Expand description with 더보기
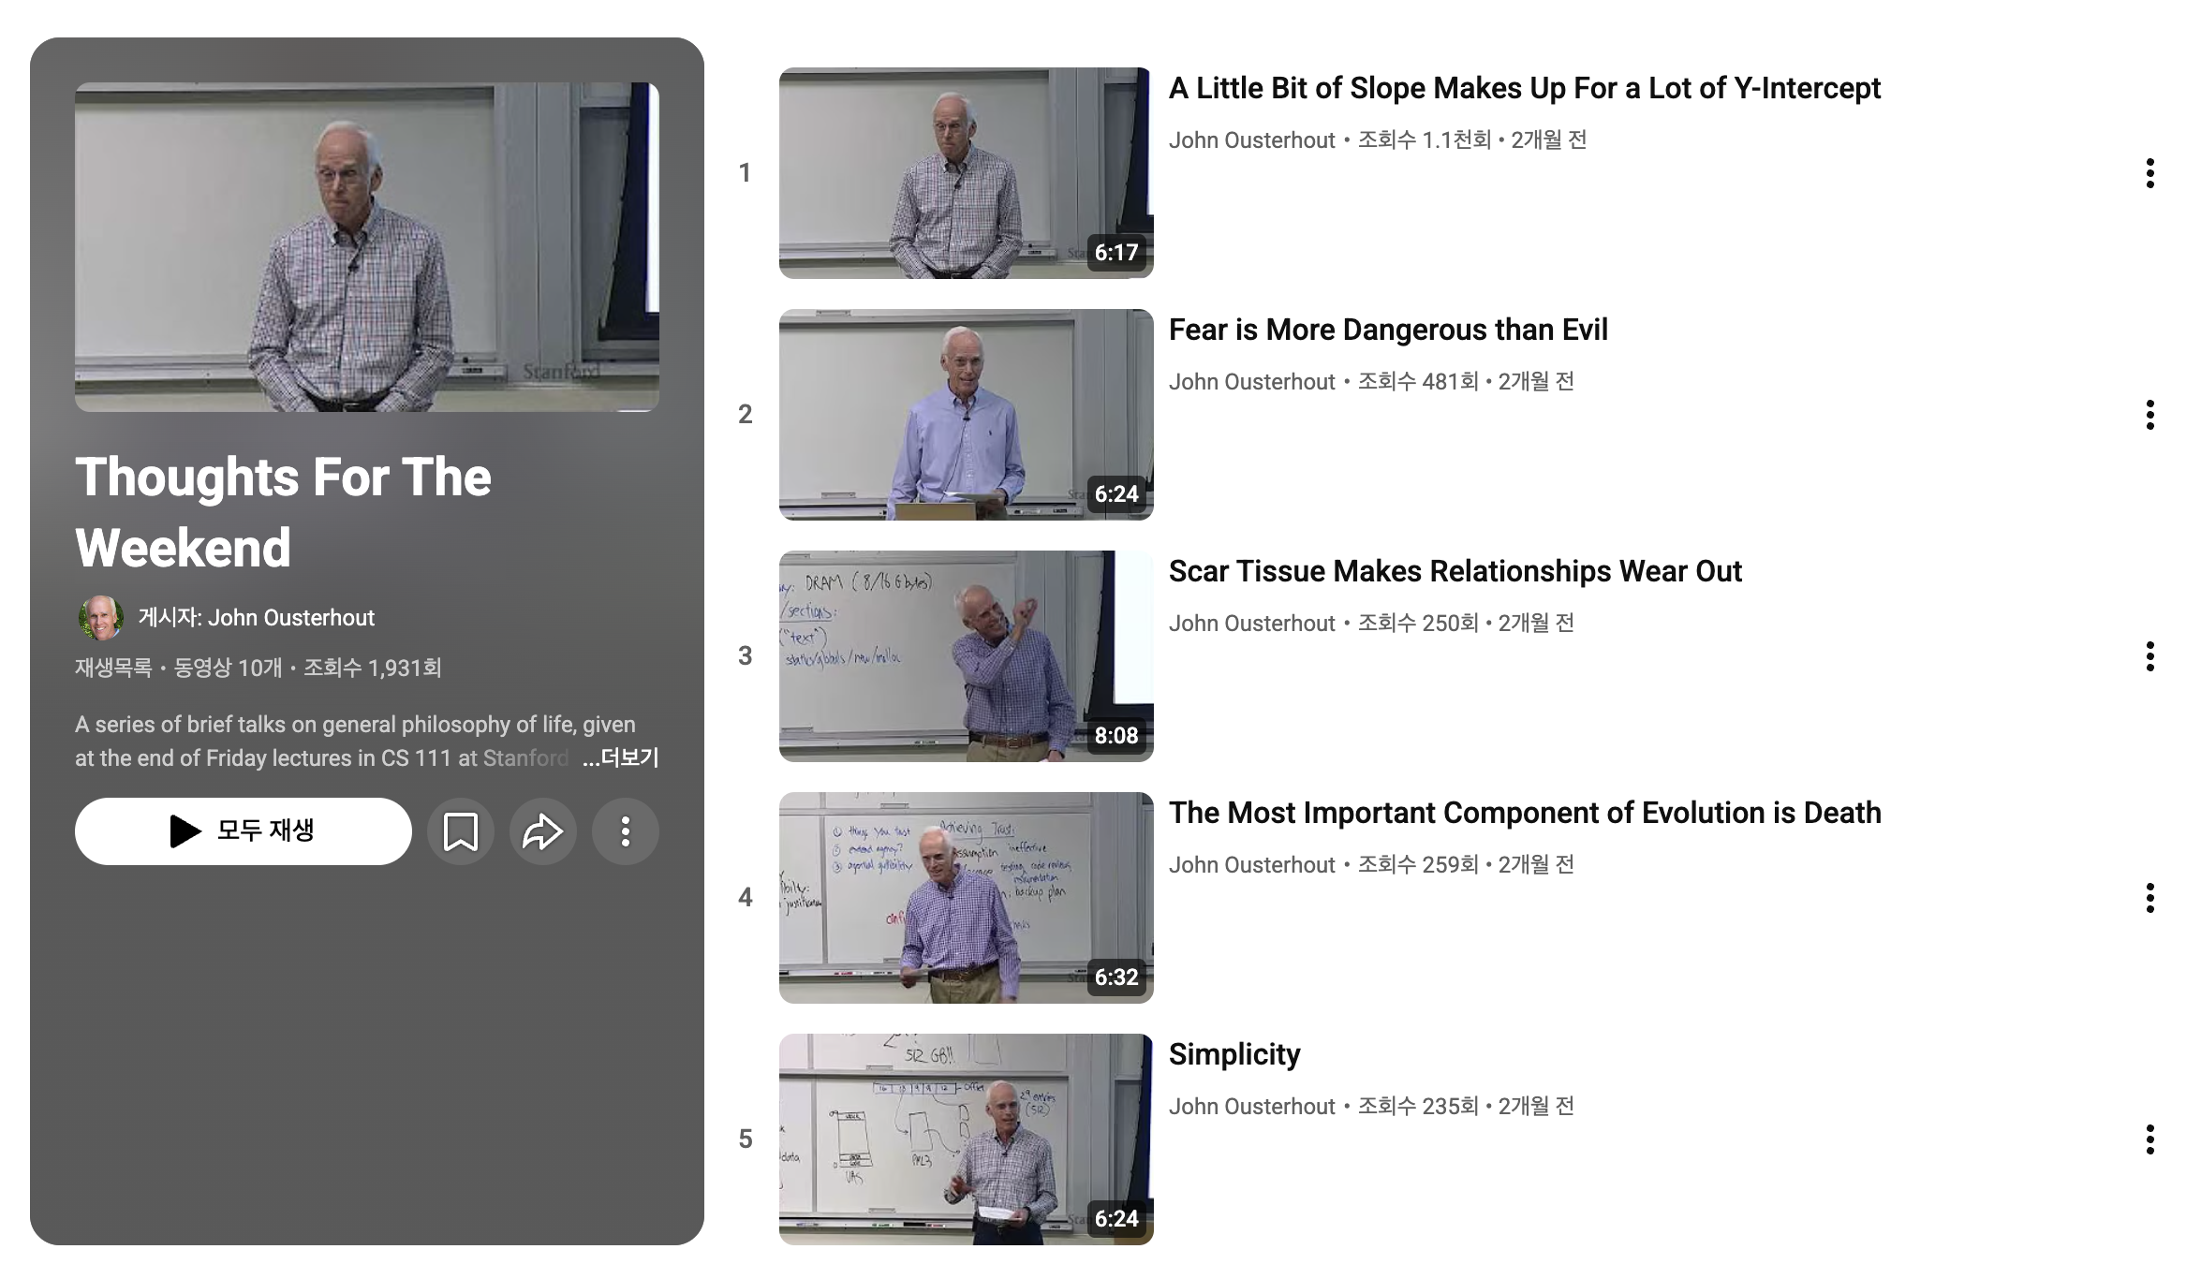 [x=621, y=757]
